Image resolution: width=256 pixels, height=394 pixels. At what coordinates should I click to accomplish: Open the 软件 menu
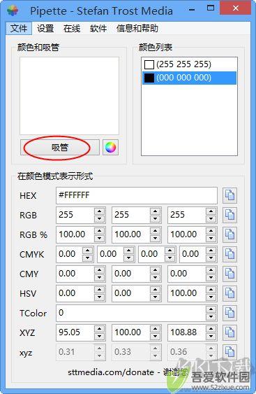point(98,28)
